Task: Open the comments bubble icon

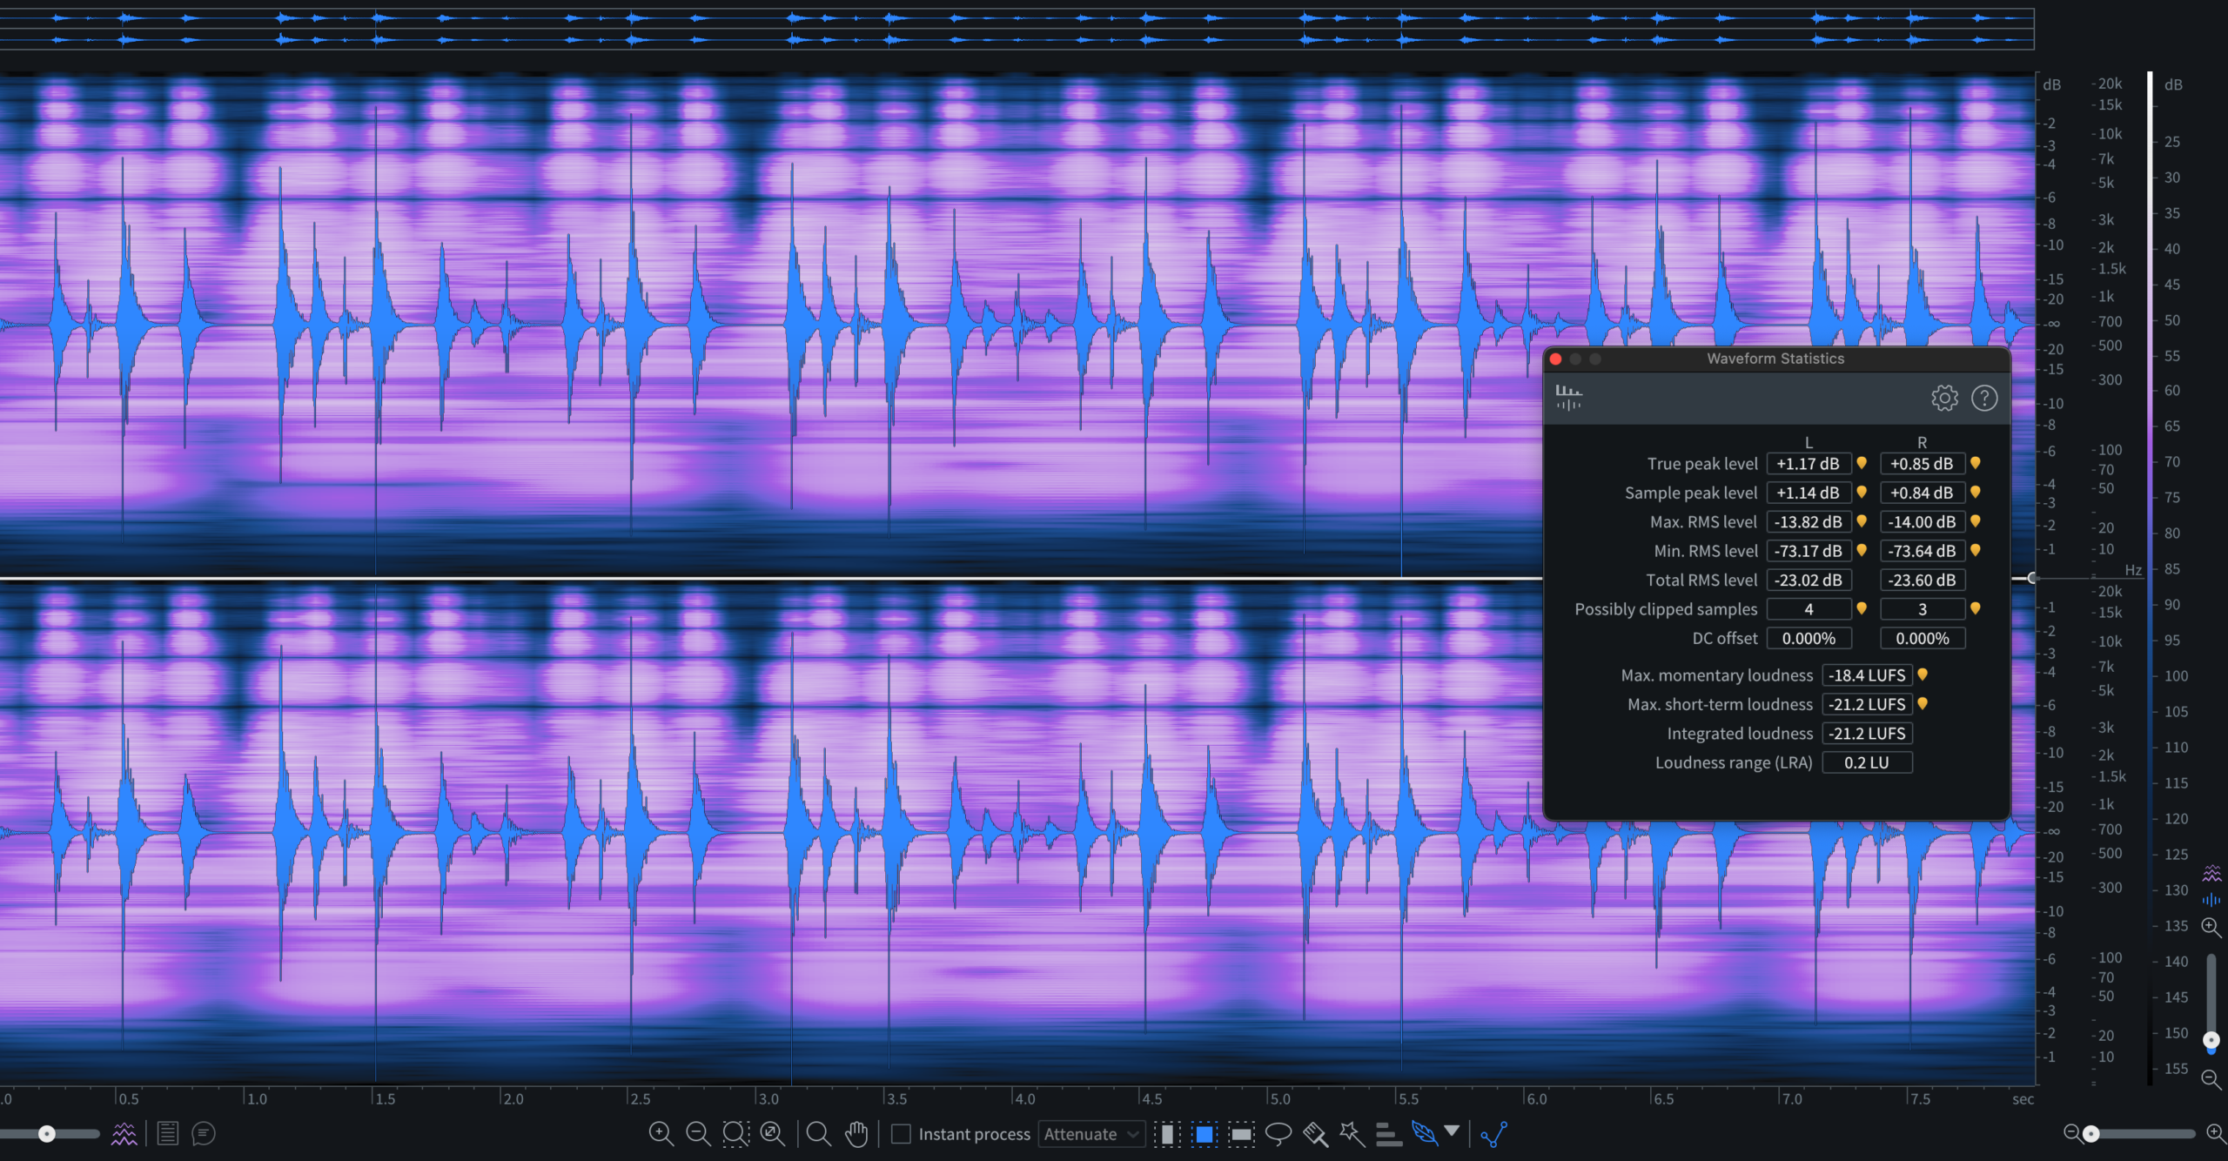Action: pos(204,1133)
